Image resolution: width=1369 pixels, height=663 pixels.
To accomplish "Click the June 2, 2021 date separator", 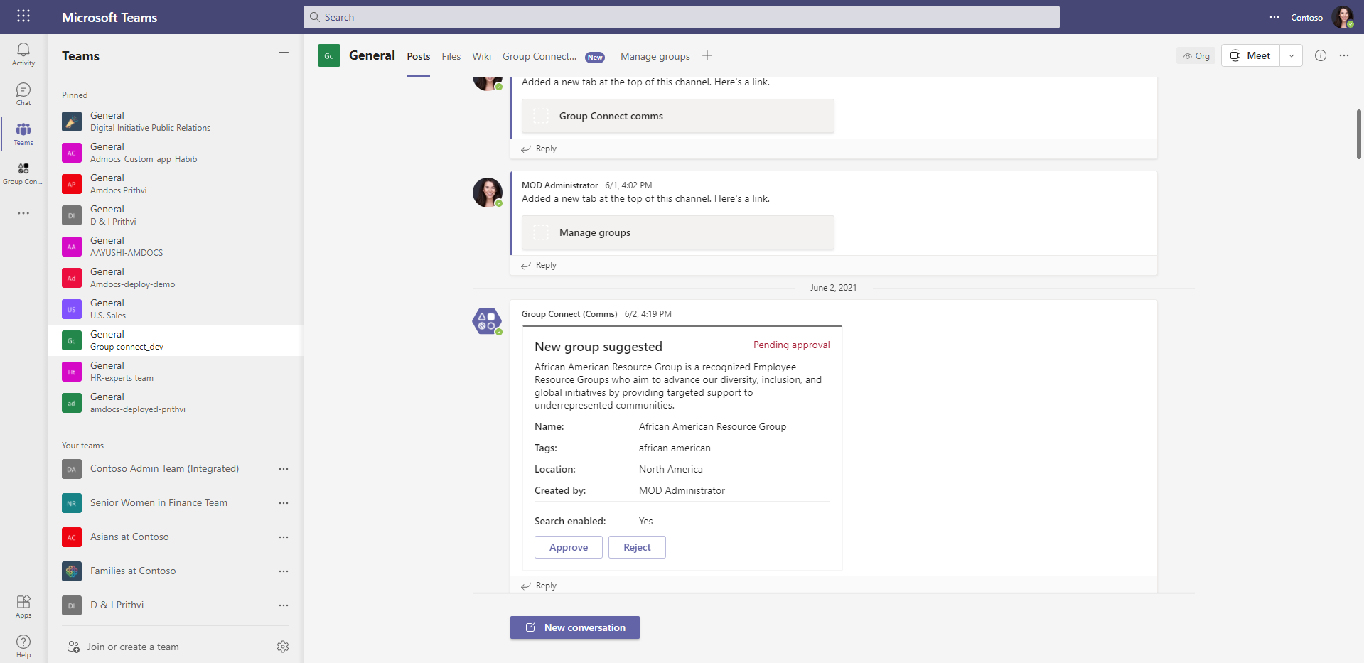I will pyautogui.click(x=833, y=288).
